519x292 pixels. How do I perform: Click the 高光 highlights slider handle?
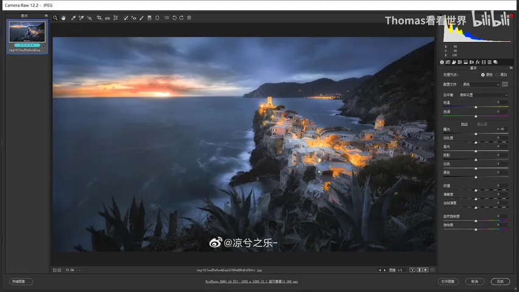[x=476, y=151]
